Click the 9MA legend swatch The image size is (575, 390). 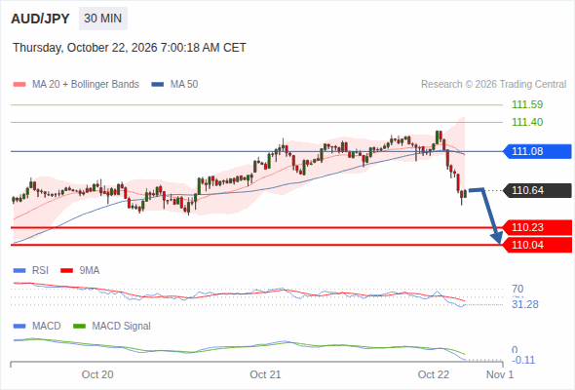pos(66,271)
